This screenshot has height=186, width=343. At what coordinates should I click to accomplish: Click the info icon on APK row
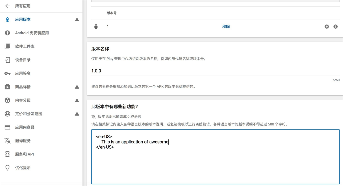point(335,26)
